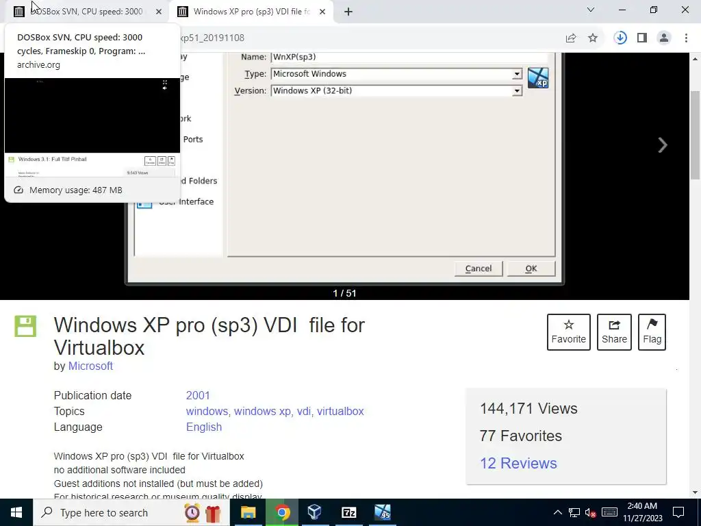Click the page vertical scrollbar
Image resolution: width=701 pixels, height=526 pixels.
pos(696,135)
